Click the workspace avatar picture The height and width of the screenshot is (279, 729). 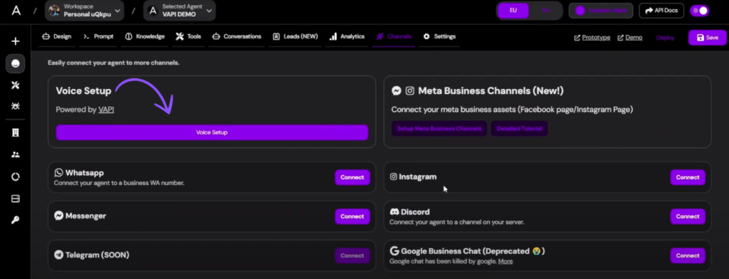click(x=54, y=10)
